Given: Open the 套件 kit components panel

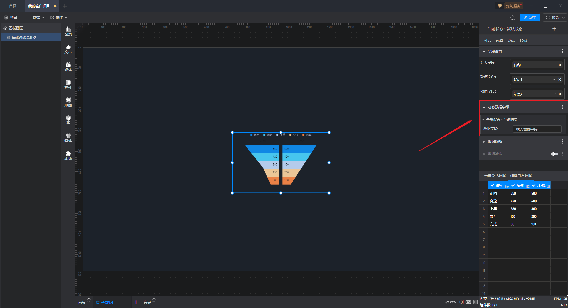Looking at the screenshot, I should [68, 138].
